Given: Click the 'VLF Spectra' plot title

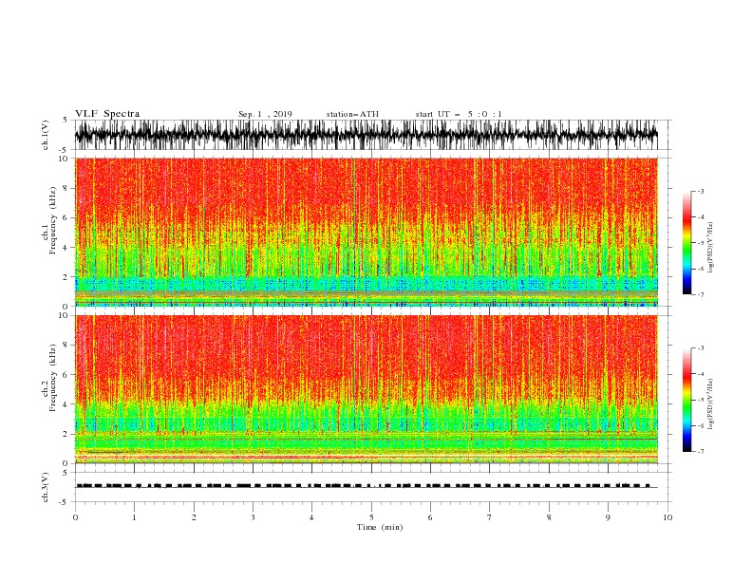Looking at the screenshot, I should (x=107, y=114).
